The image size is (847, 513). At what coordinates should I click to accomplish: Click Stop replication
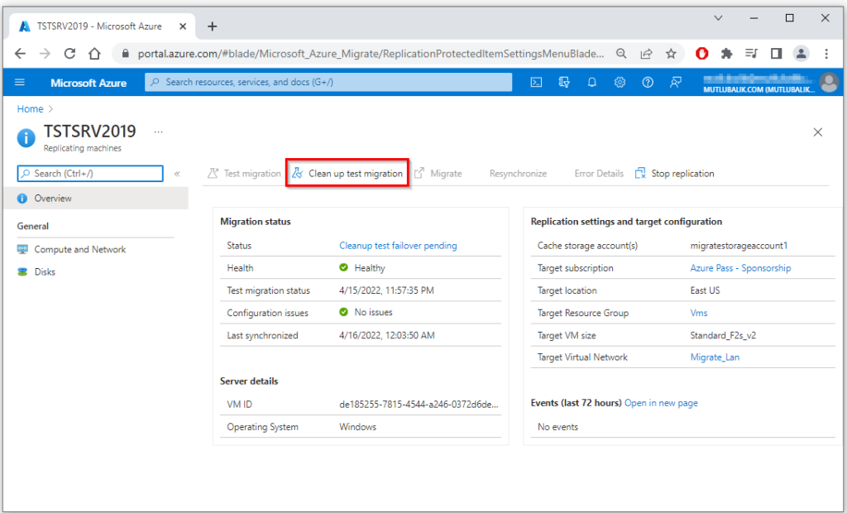tap(675, 174)
